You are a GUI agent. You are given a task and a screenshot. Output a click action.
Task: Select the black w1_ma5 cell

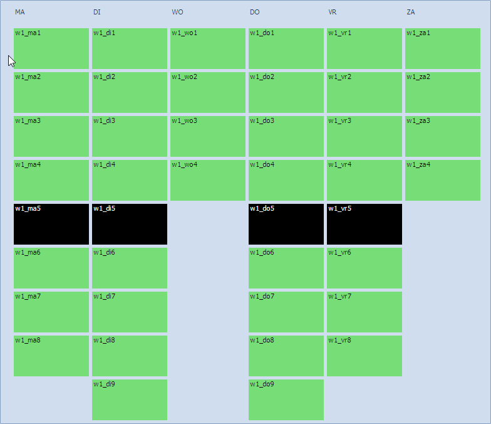point(51,225)
